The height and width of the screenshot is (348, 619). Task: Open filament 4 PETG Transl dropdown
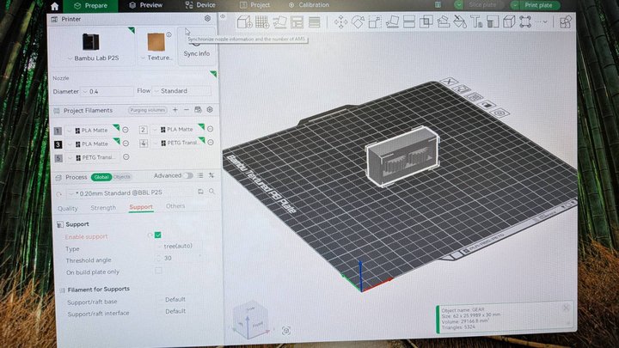pos(179,143)
